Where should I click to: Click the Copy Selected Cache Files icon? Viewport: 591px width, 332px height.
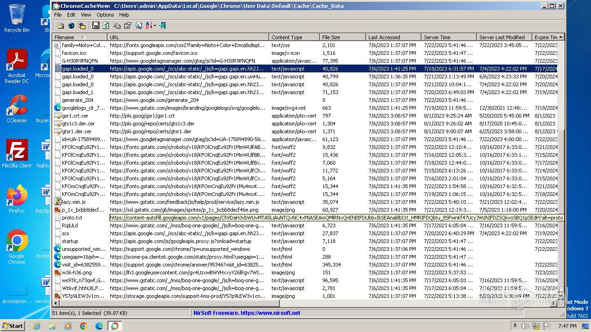point(82,25)
